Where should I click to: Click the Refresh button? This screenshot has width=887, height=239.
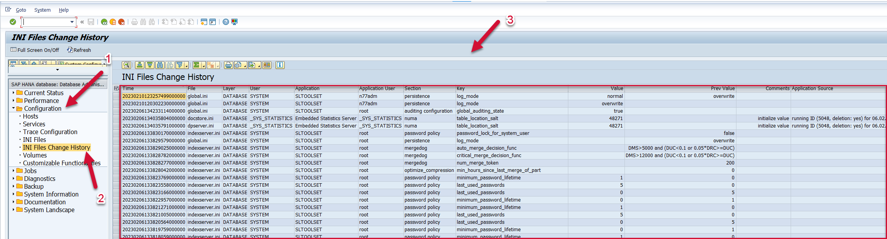79,50
